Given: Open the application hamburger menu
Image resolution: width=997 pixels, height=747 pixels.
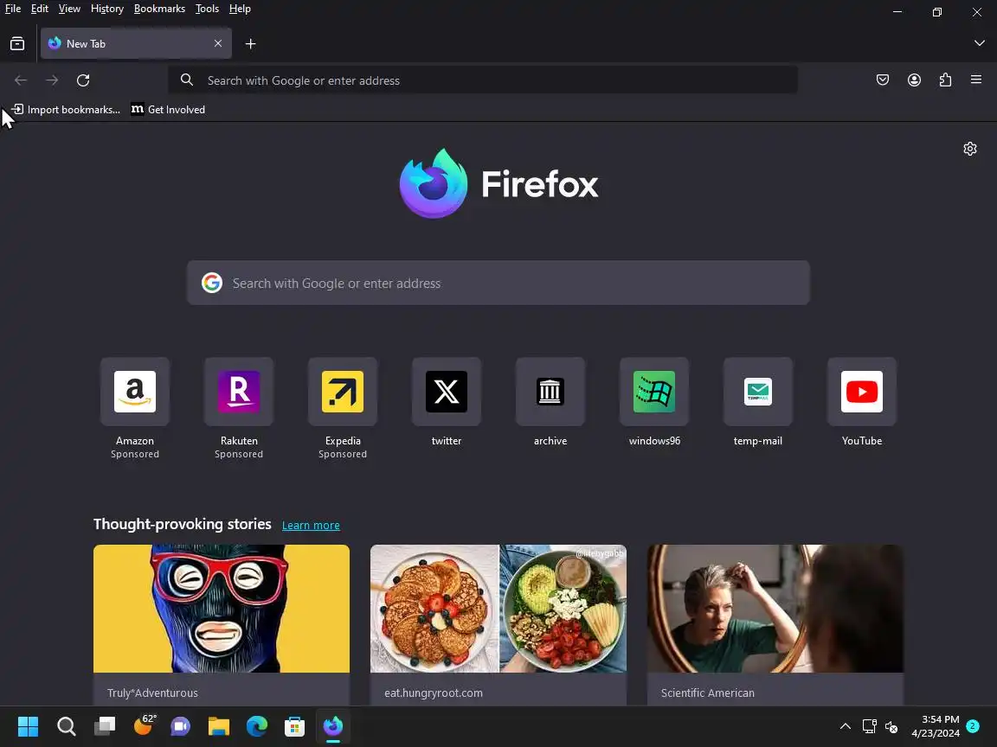Looking at the screenshot, I should [976, 80].
